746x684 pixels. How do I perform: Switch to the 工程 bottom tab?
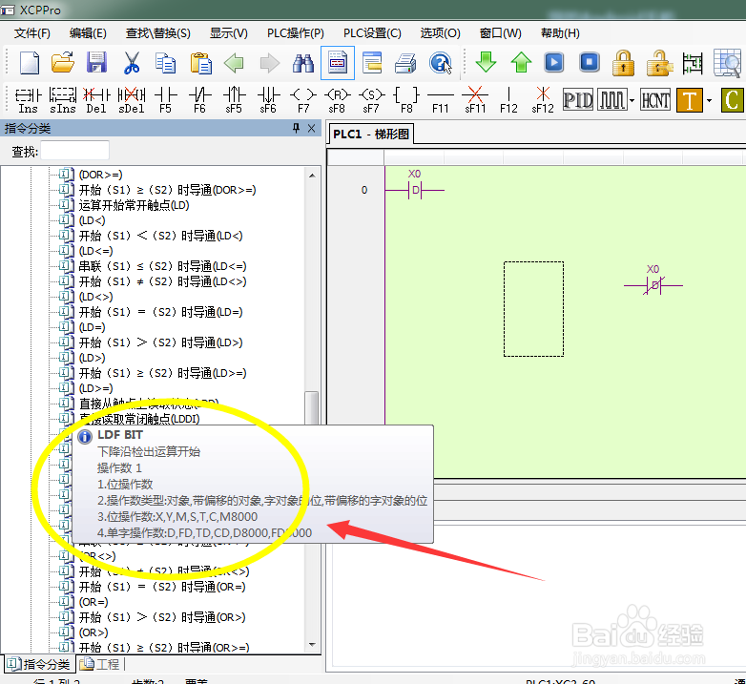pos(100,664)
